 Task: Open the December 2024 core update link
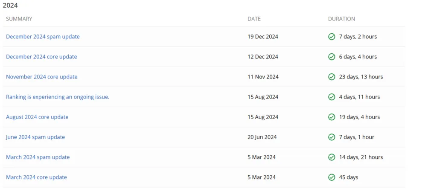pos(41,57)
